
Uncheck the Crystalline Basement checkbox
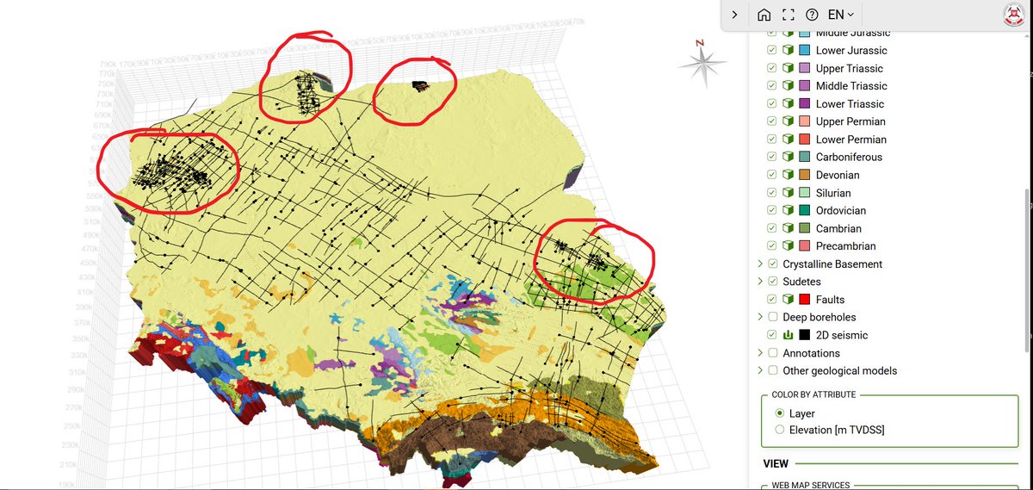pyautogui.click(x=772, y=264)
